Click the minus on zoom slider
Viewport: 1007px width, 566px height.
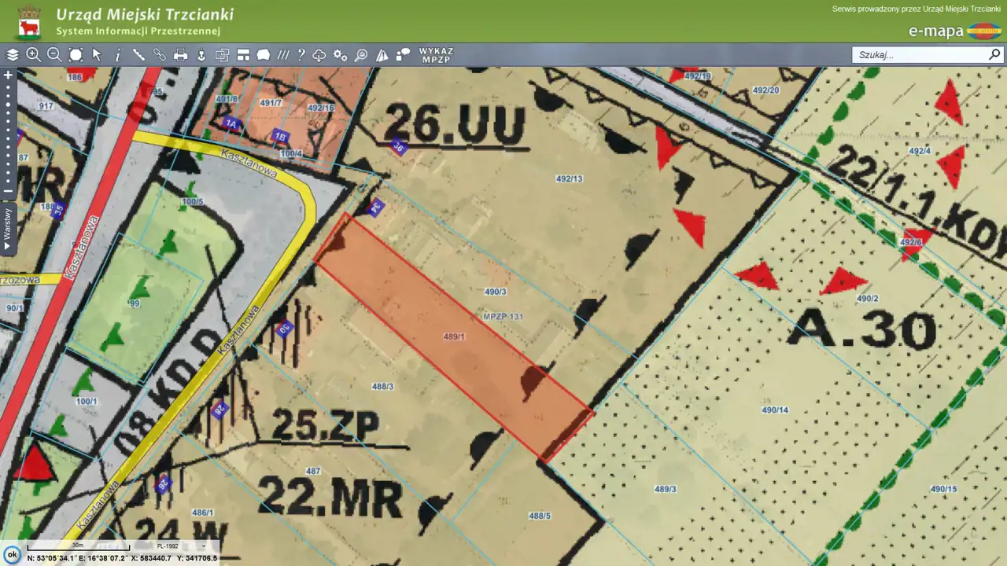[9, 191]
